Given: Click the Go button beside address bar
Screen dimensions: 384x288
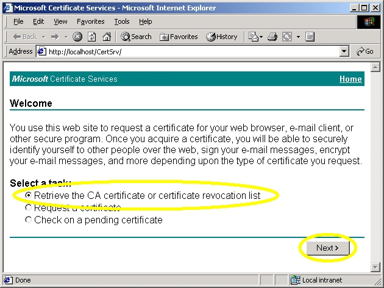Looking at the screenshot, I should pyautogui.click(x=365, y=51).
